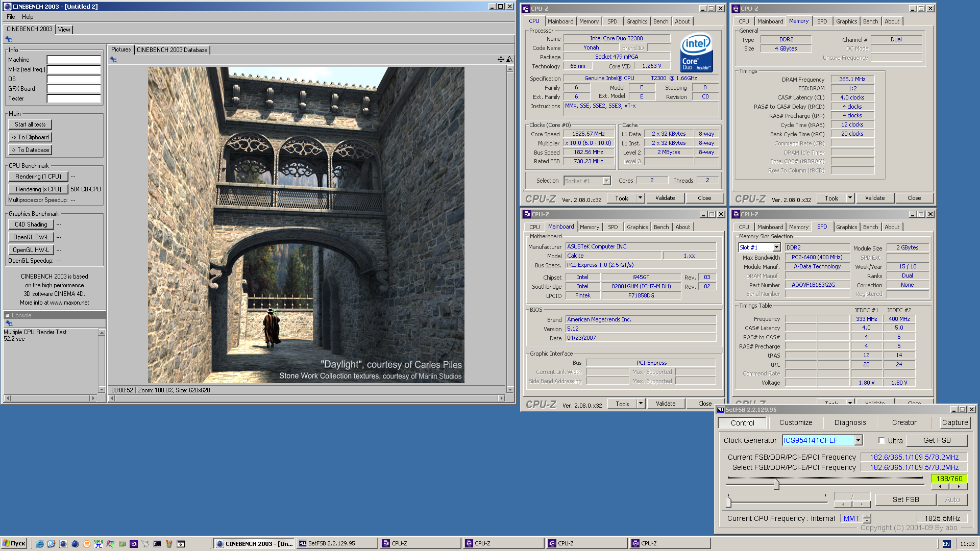Viewport: 980px width, 551px height.
Task: Open the Cinebench quick launch sphere icon
Action: (75, 544)
